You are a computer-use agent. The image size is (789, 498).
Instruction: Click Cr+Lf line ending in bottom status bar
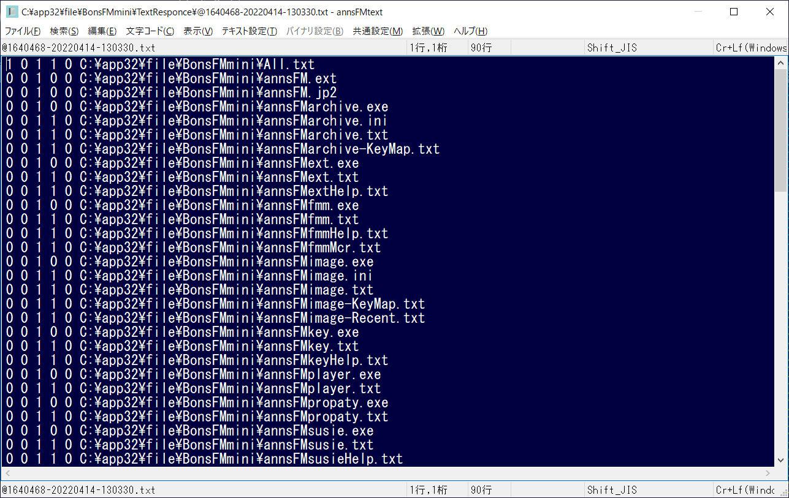point(750,490)
